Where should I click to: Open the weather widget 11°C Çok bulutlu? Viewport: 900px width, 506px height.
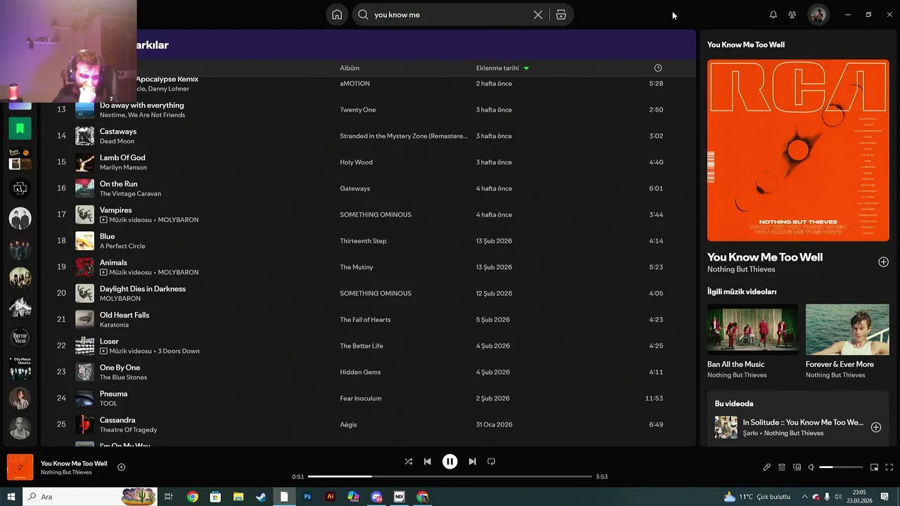pos(757,497)
